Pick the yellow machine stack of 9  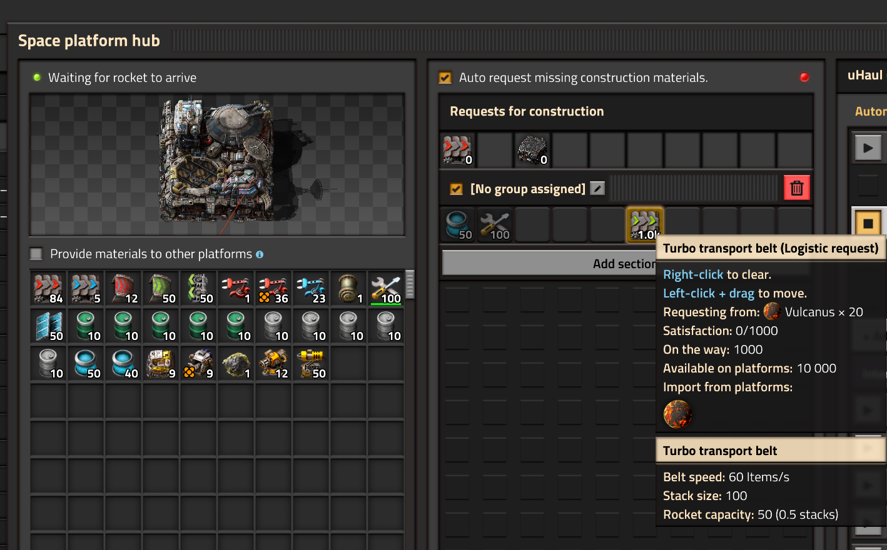point(161,364)
